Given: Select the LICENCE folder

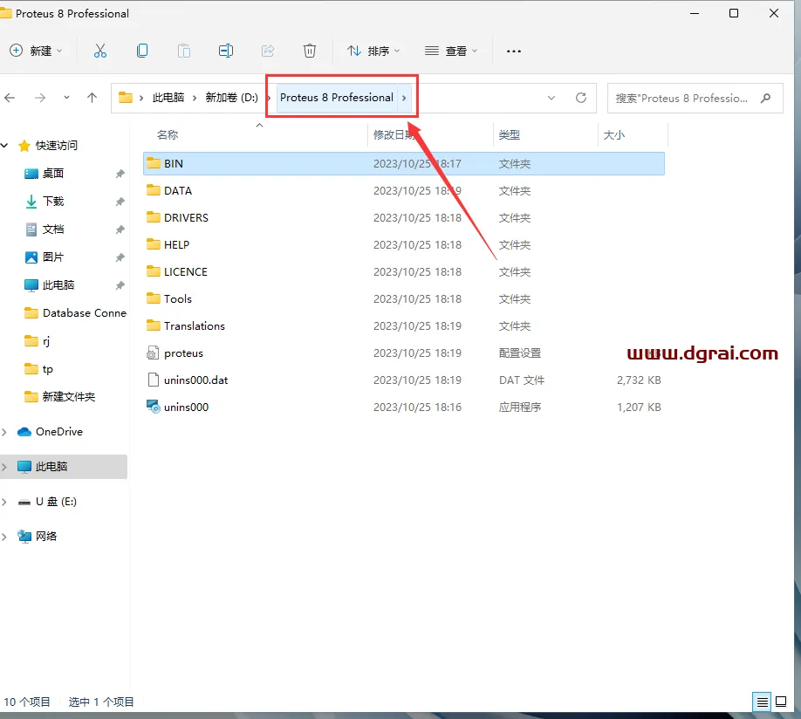Looking at the screenshot, I should coord(404,272).
